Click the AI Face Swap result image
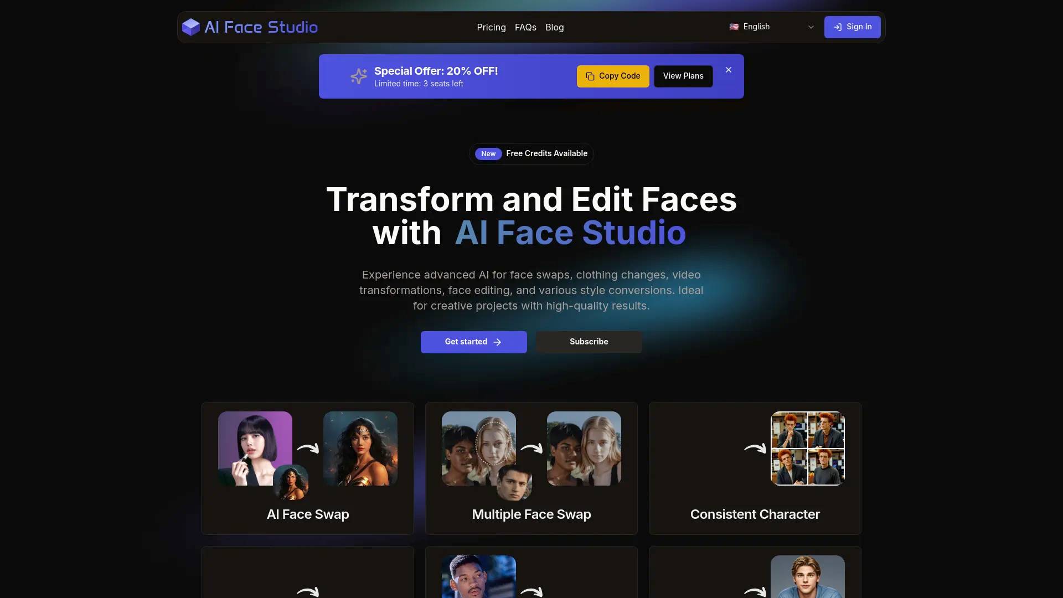 (360, 448)
